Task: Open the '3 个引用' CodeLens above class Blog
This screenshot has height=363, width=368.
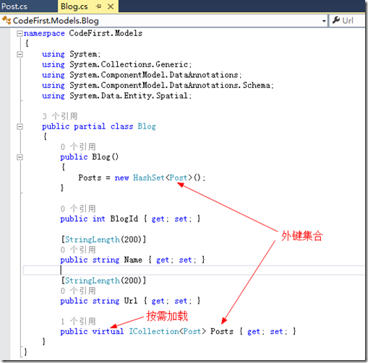Action: tap(60, 116)
